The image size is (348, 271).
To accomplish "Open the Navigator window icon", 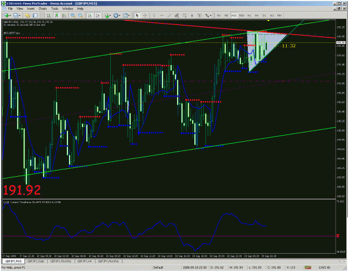I will click(35, 16).
